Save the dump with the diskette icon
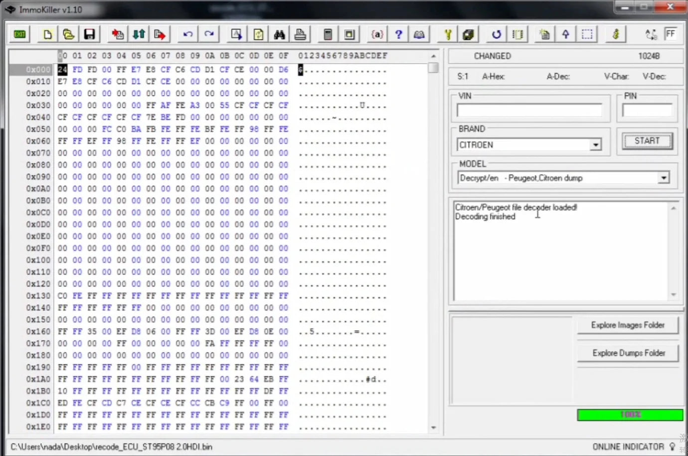The height and width of the screenshot is (456, 688). tap(89, 34)
